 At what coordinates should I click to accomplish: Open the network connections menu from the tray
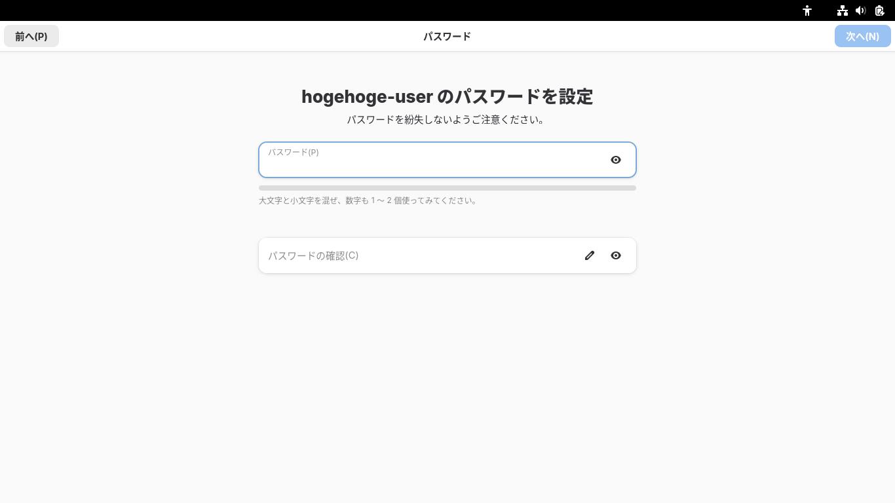point(843,10)
